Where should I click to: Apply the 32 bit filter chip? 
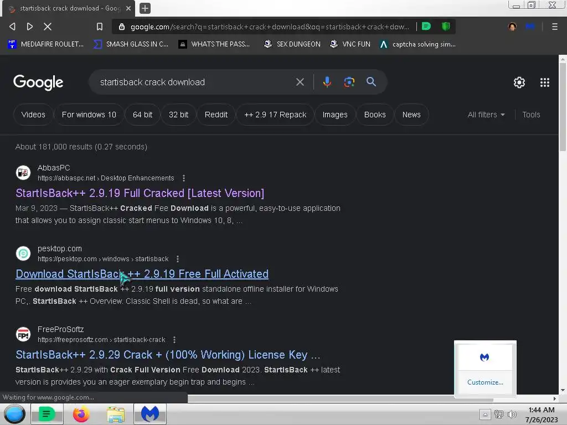(x=179, y=115)
